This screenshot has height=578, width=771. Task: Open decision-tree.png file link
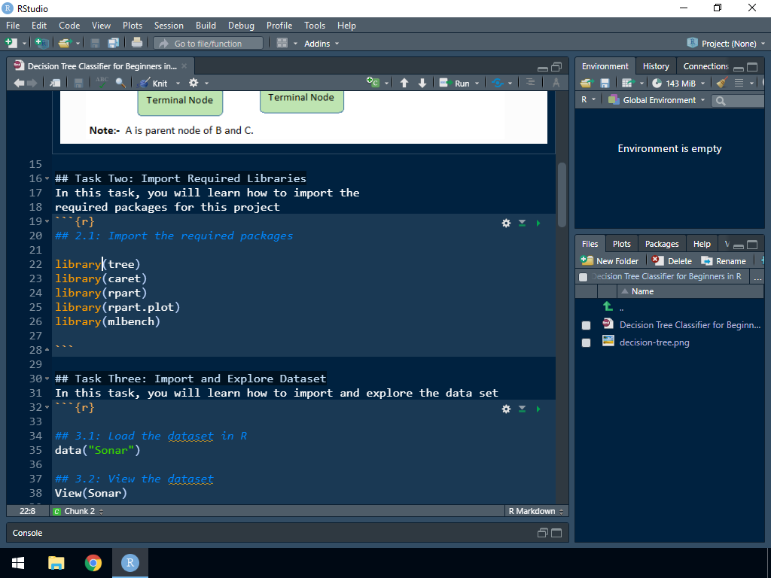point(654,342)
